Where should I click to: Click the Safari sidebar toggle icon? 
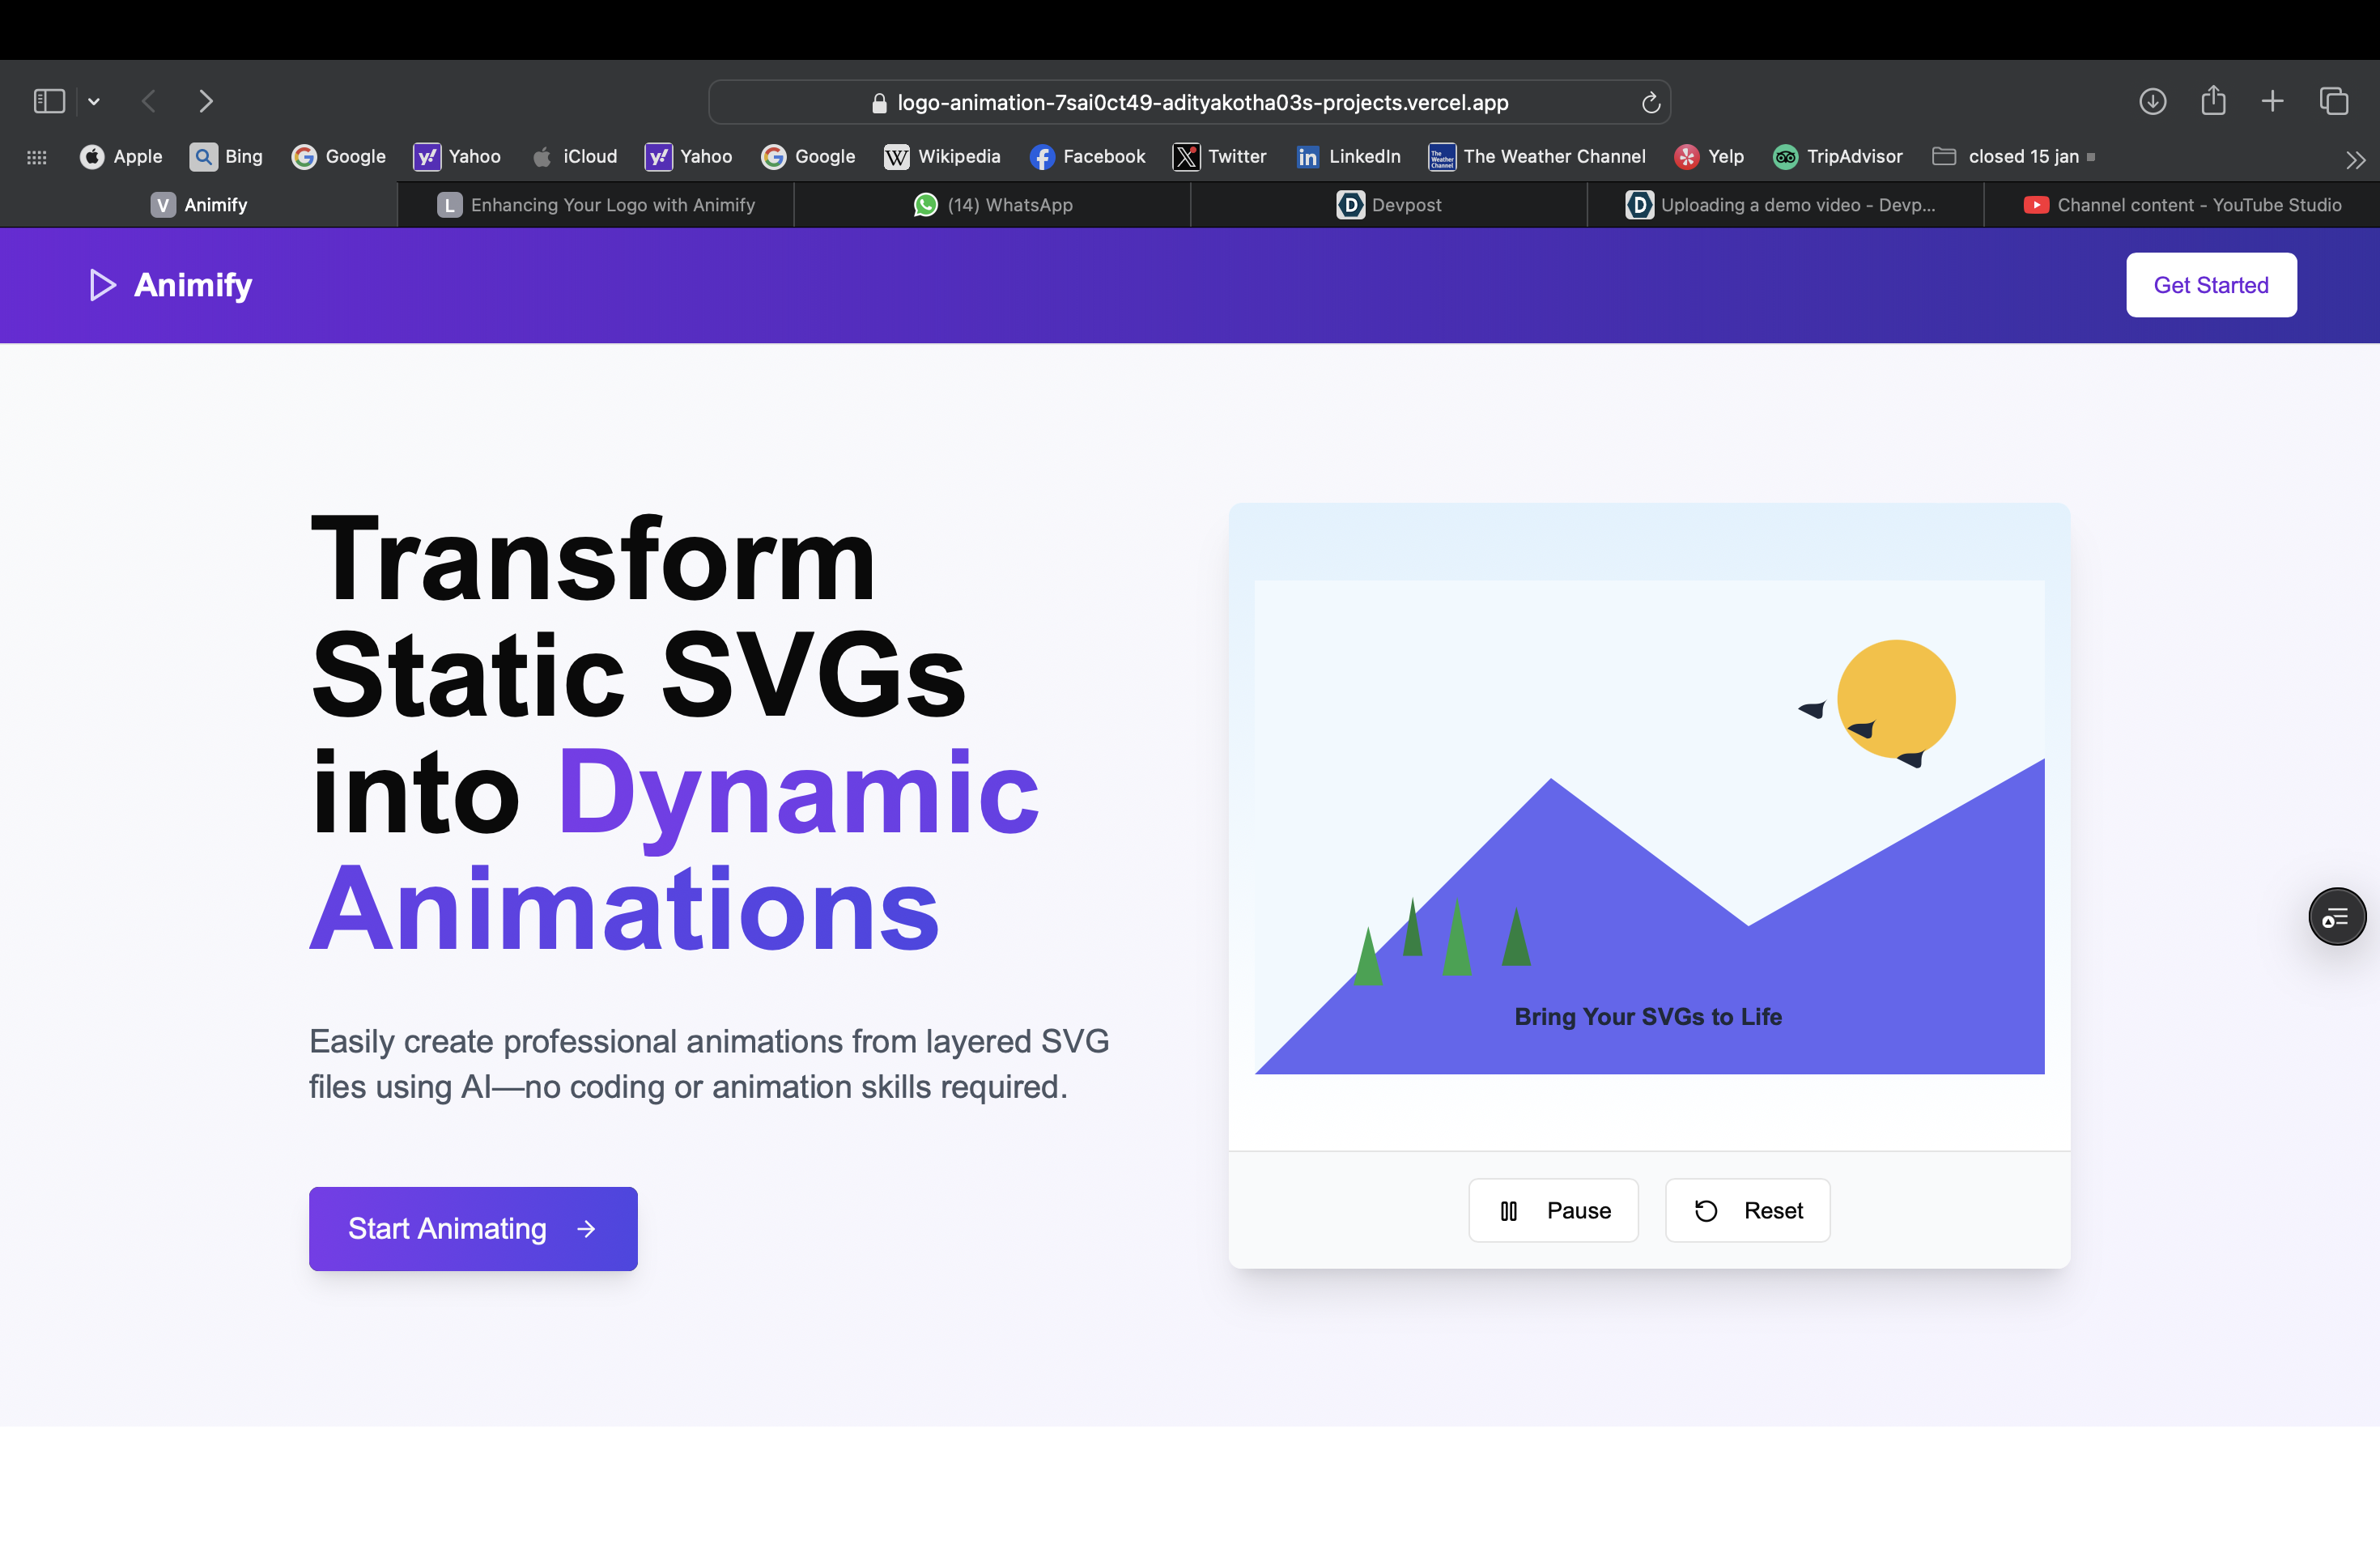49,101
